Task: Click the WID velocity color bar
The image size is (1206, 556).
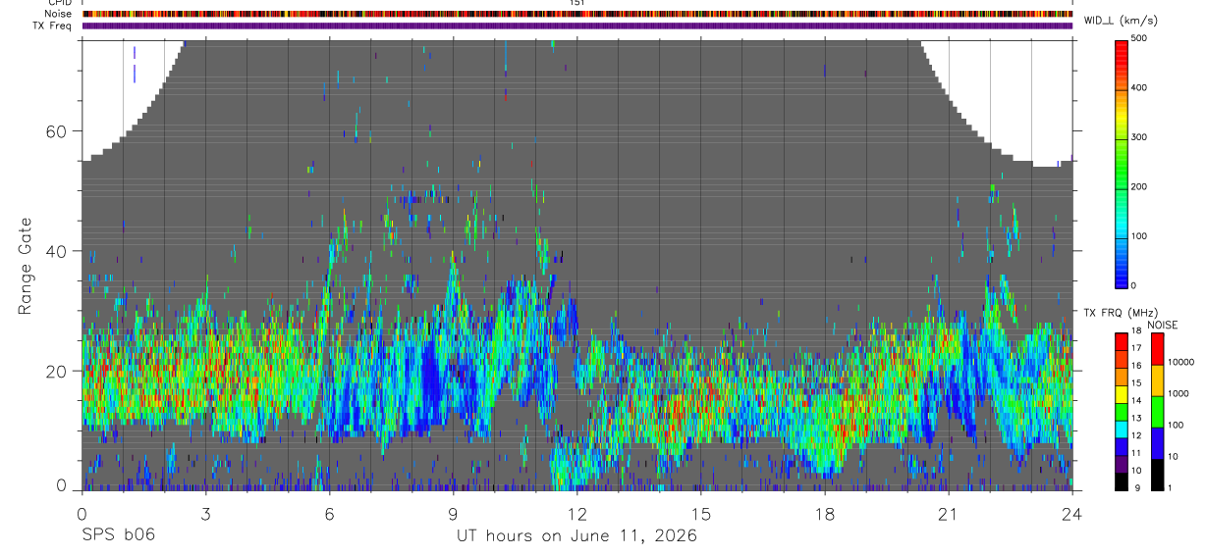Action: coord(1123,163)
